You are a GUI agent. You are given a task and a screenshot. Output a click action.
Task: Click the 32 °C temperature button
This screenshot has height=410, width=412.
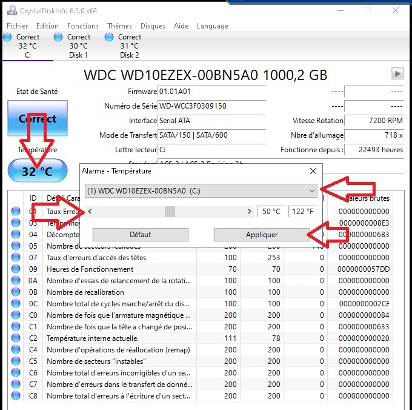point(38,171)
